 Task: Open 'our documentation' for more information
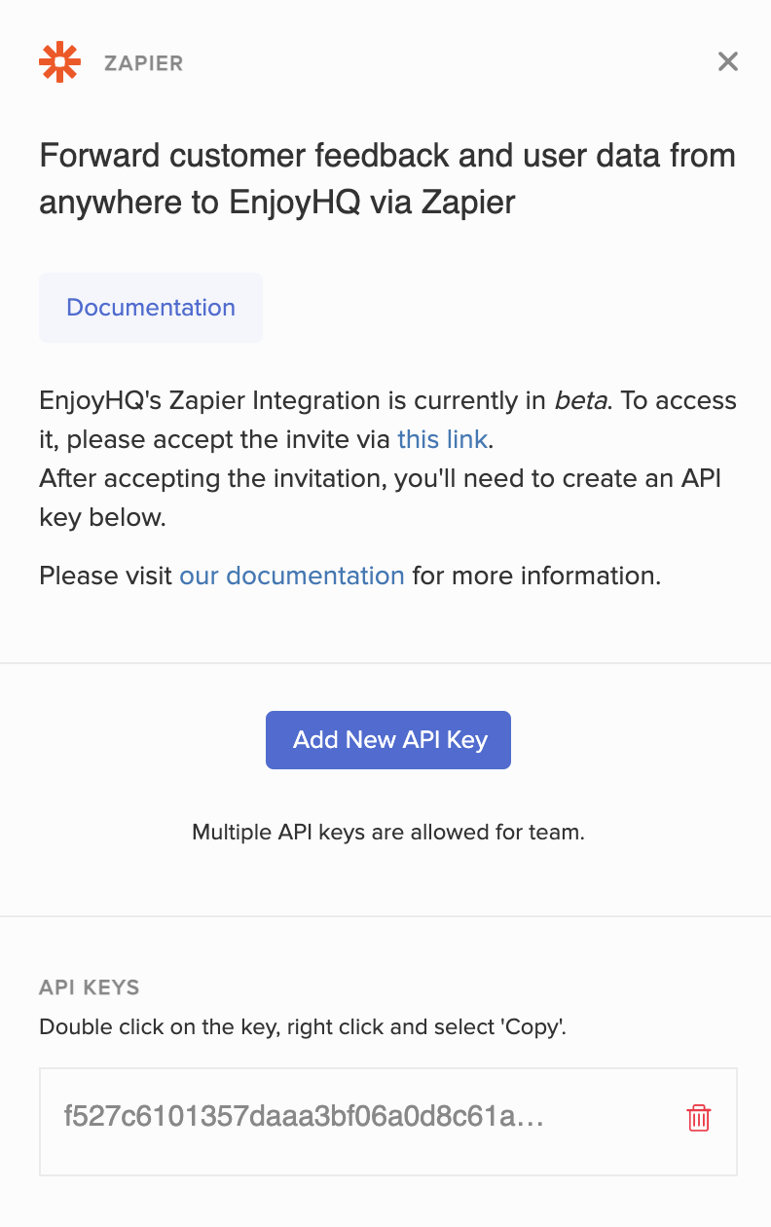pyautogui.click(x=291, y=576)
